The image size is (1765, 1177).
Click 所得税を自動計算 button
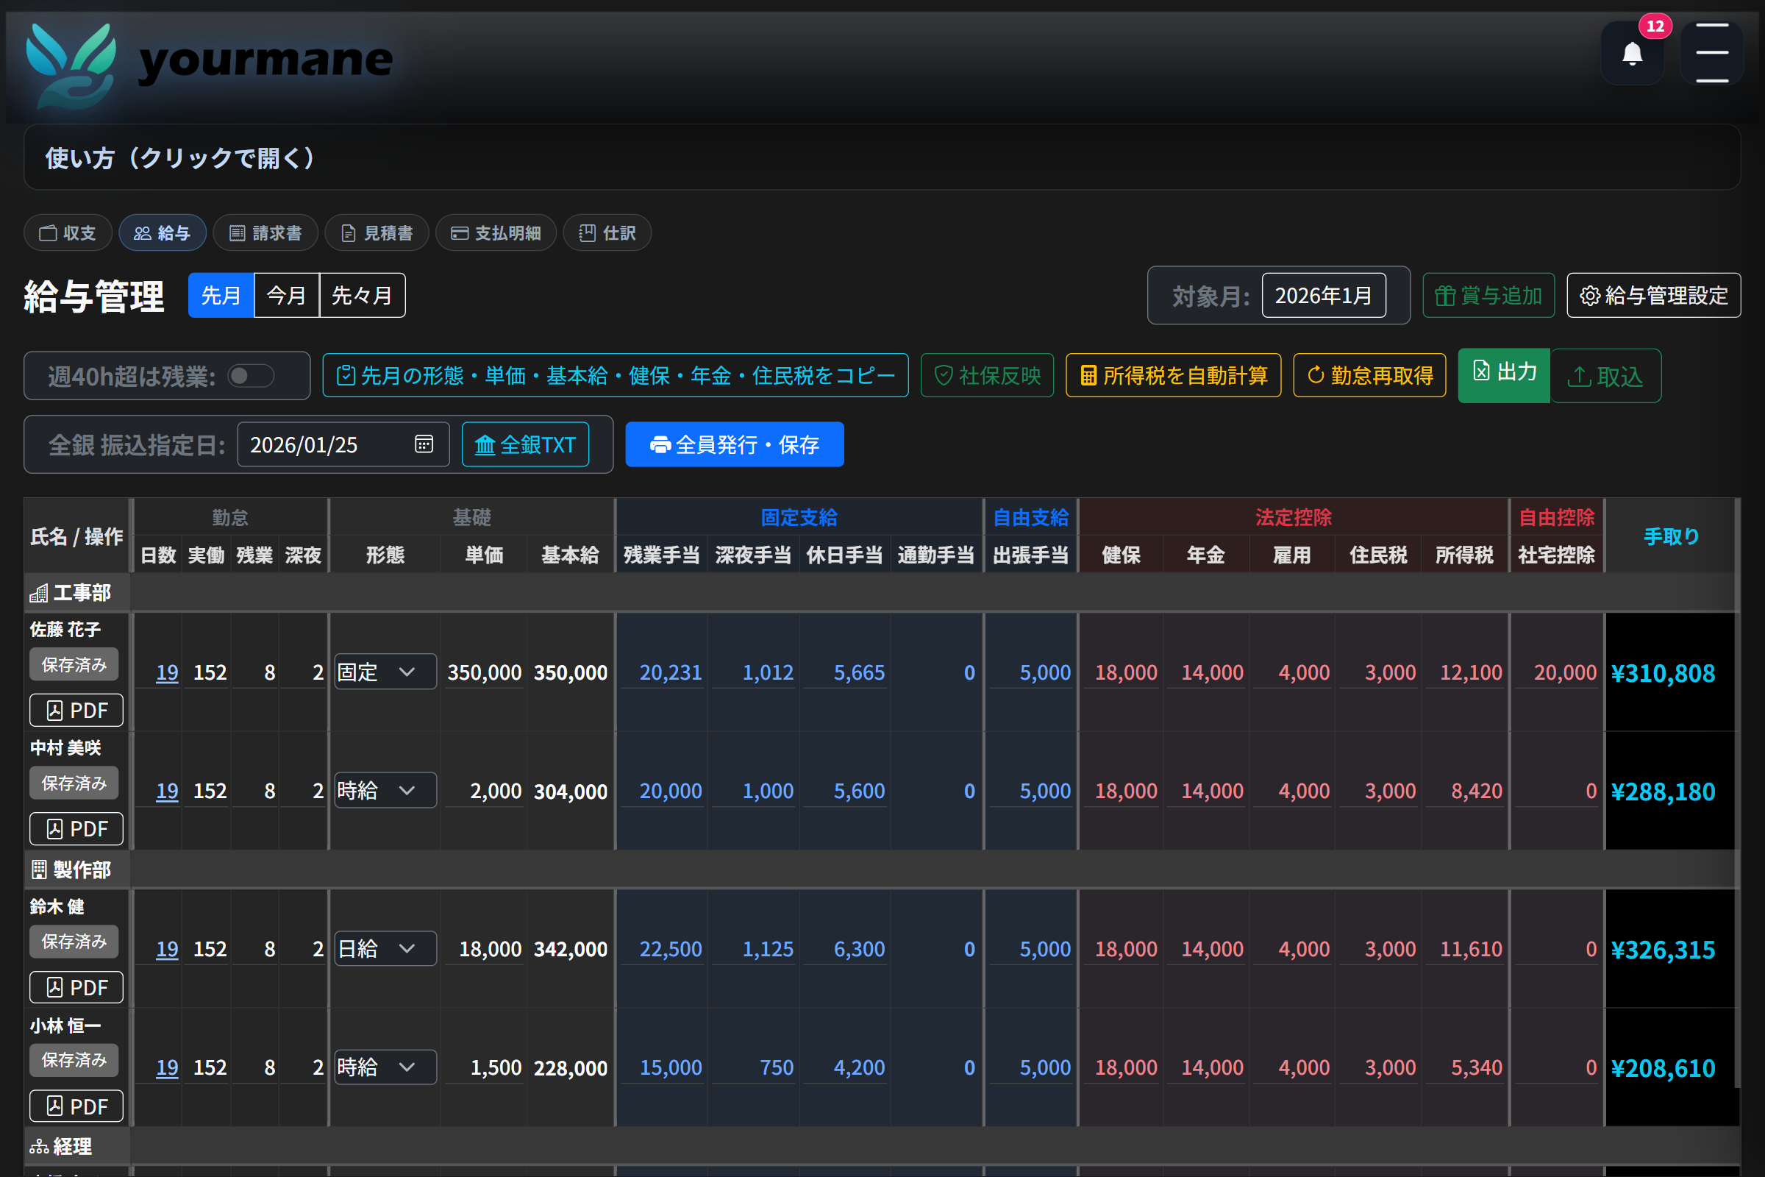pyautogui.click(x=1173, y=375)
